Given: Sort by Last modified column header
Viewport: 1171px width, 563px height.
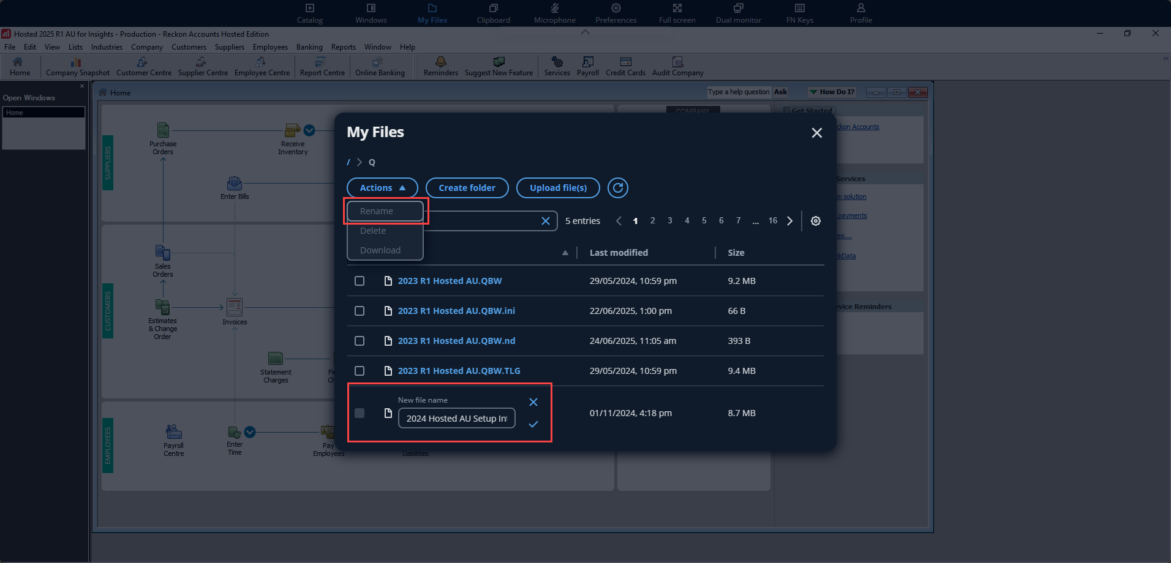Looking at the screenshot, I should point(619,253).
